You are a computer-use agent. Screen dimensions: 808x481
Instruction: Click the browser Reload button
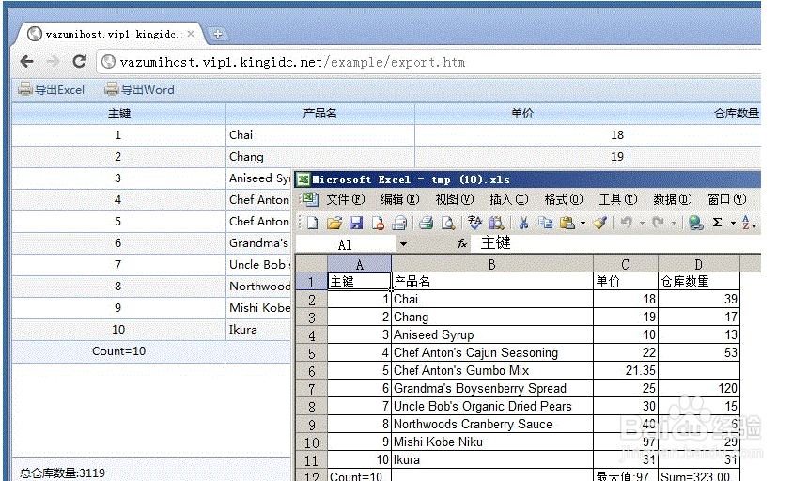point(79,62)
